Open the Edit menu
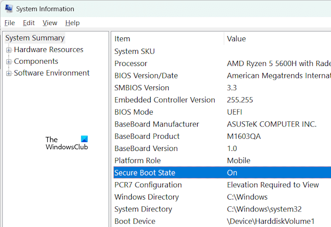This screenshot has height=227, width=331. tap(29, 23)
